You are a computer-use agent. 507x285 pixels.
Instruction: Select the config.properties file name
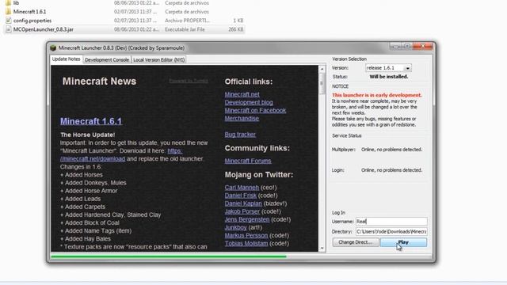click(x=32, y=21)
